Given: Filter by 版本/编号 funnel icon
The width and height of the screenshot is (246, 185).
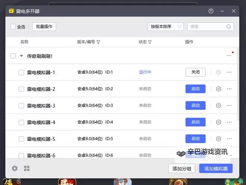Looking at the screenshot, I should pos(98,42).
